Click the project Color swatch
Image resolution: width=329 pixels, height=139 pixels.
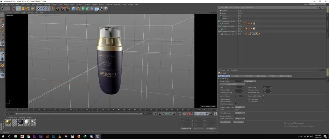[237, 110]
